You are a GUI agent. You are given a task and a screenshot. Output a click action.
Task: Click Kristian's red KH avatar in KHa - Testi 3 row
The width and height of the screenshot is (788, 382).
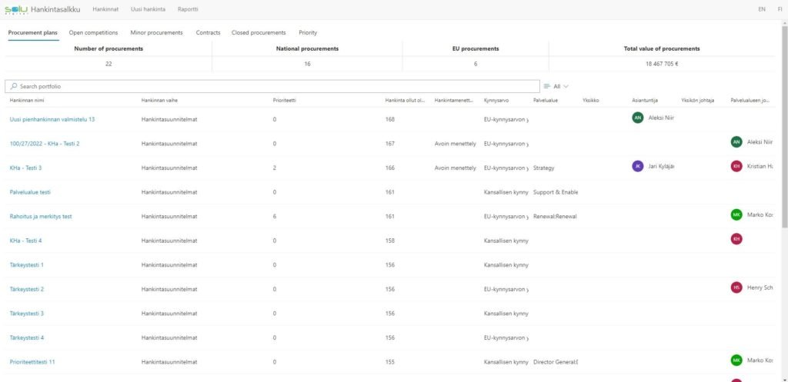[x=736, y=166]
